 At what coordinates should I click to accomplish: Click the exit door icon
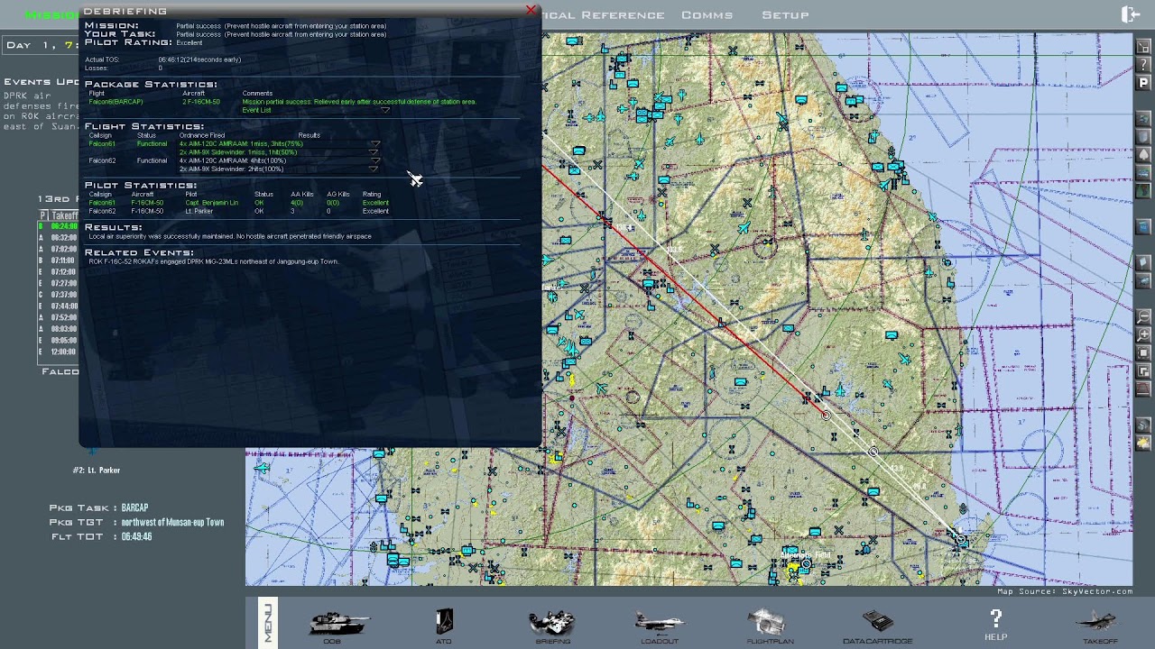(x=1130, y=14)
